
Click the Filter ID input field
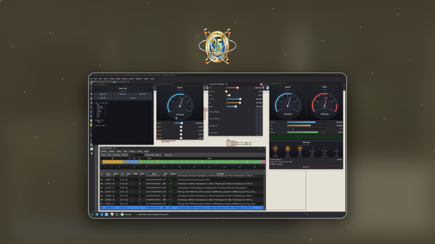[135, 155]
